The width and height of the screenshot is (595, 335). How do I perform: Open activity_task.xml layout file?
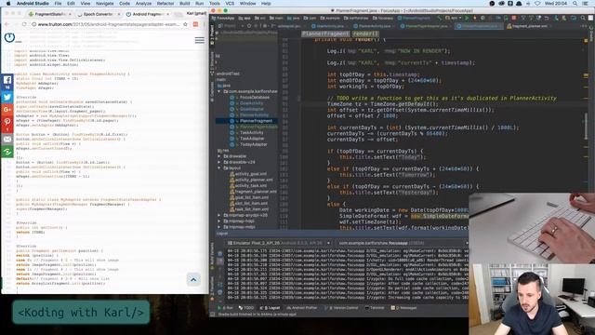(250, 186)
